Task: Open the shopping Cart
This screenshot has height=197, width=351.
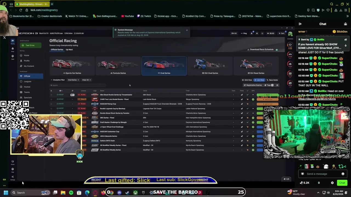Action: 281,33
